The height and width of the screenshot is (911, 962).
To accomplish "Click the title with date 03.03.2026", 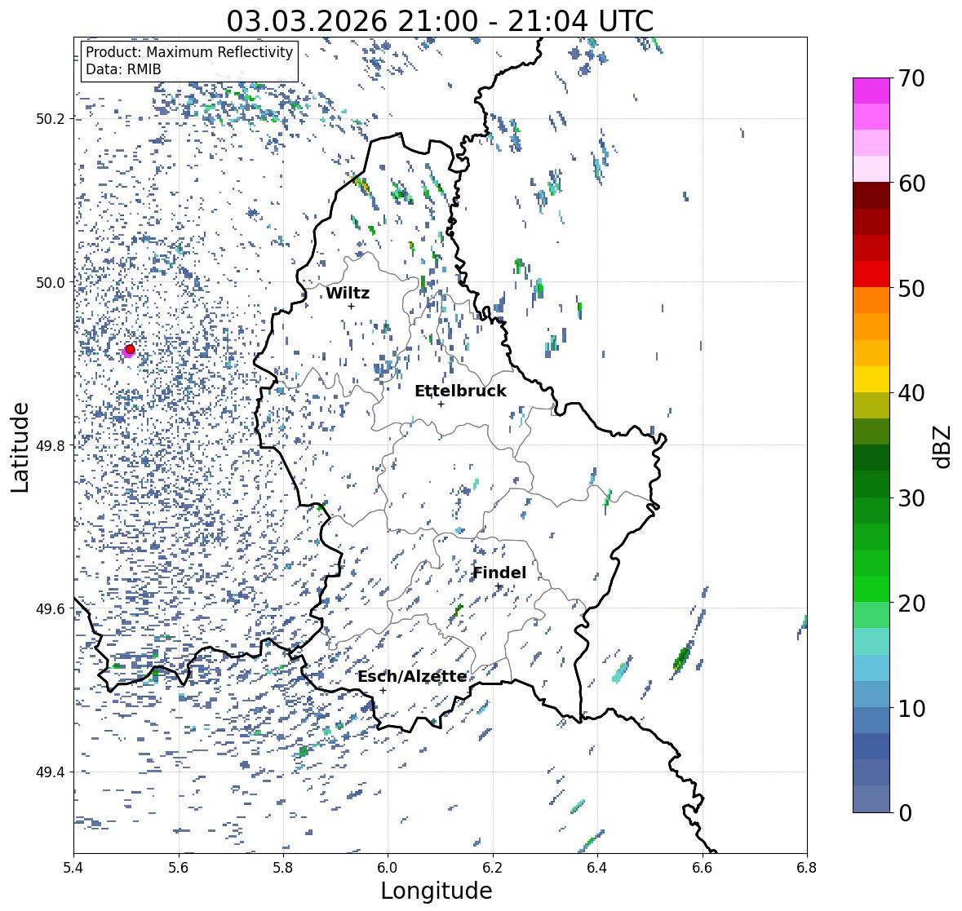I will pos(440,21).
